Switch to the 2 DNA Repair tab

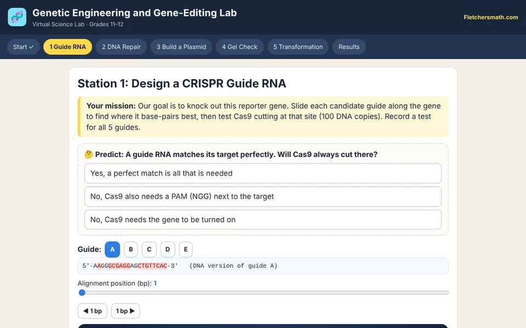coord(121,47)
